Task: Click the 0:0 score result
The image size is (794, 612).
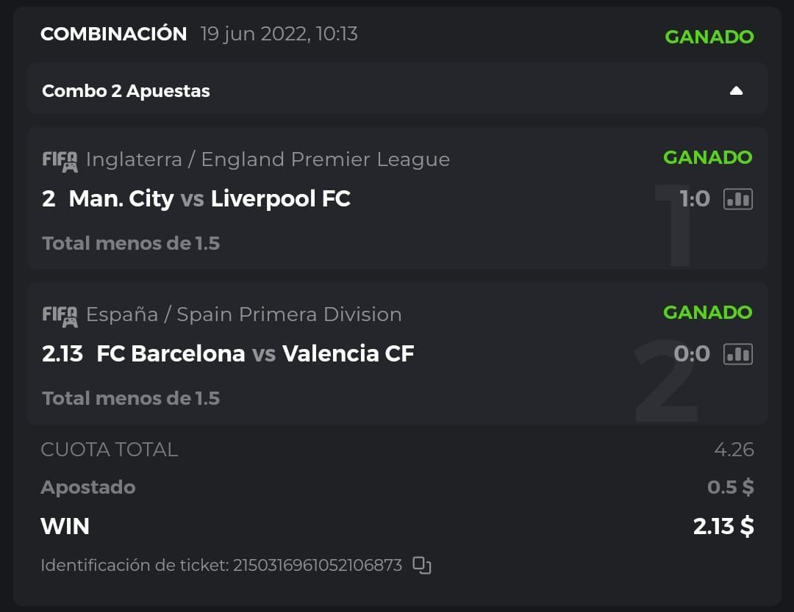Action: pos(692,354)
